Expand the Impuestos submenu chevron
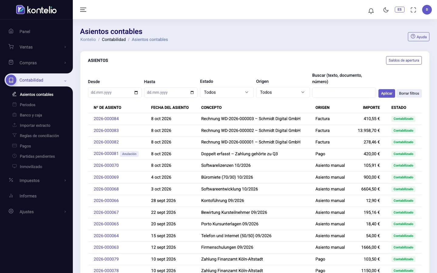The height and width of the screenshot is (273, 437). (65, 180)
